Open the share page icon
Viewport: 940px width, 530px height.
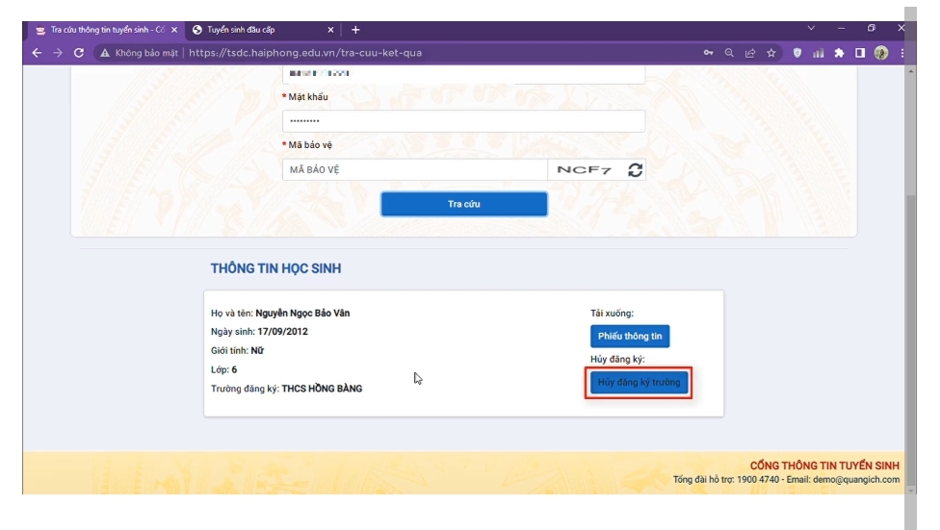tap(750, 53)
